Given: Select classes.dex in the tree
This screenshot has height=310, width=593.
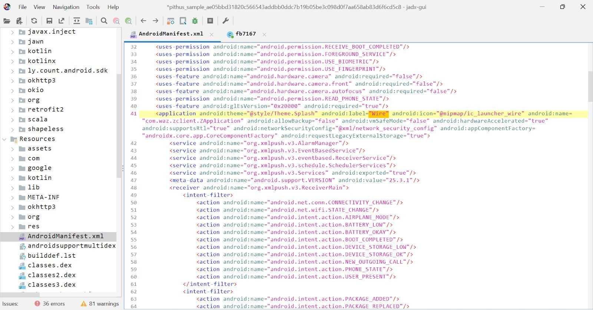Looking at the screenshot, I should [x=50, y=266].
